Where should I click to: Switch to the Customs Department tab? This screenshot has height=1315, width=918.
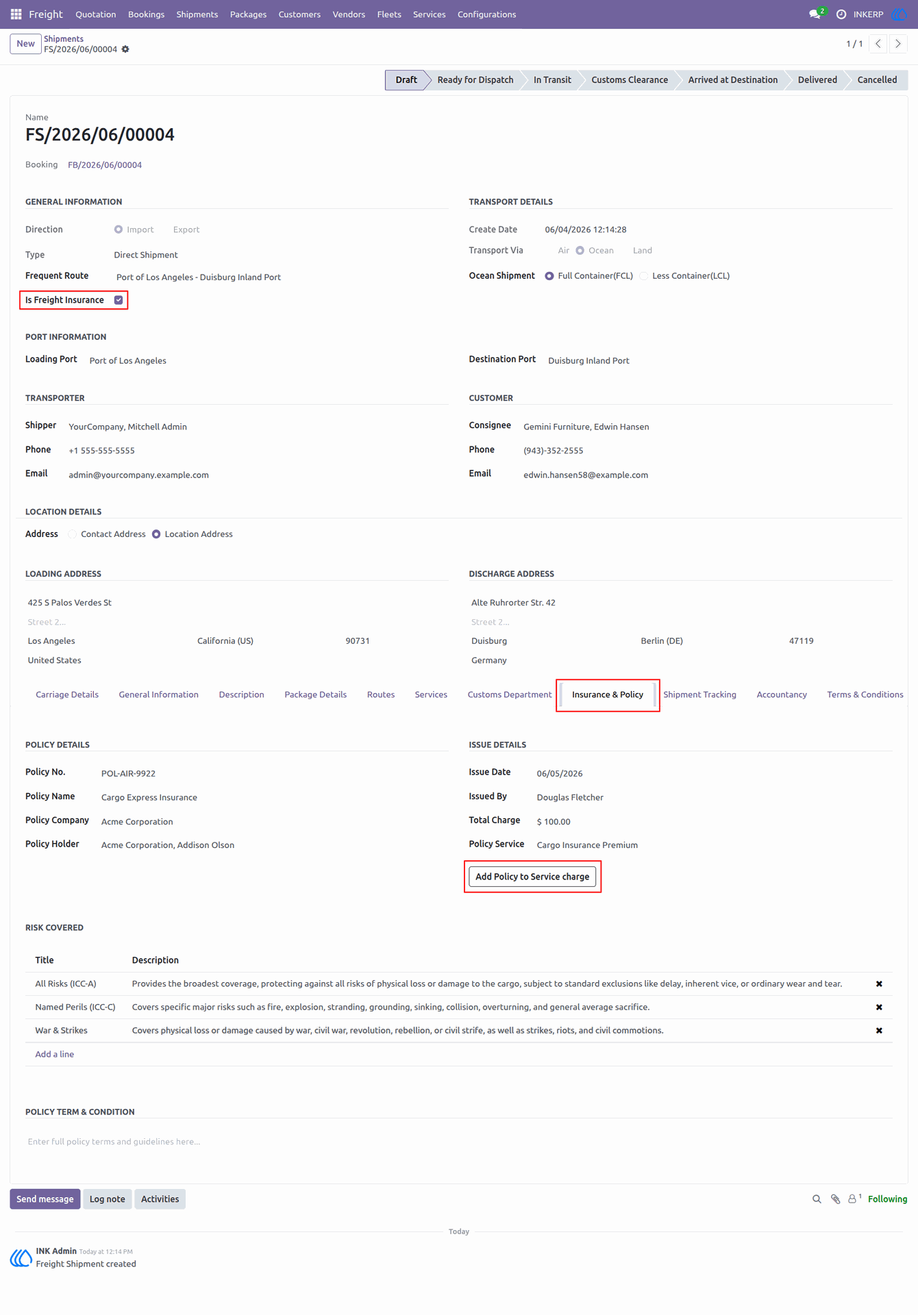click(x=510, y=694)
